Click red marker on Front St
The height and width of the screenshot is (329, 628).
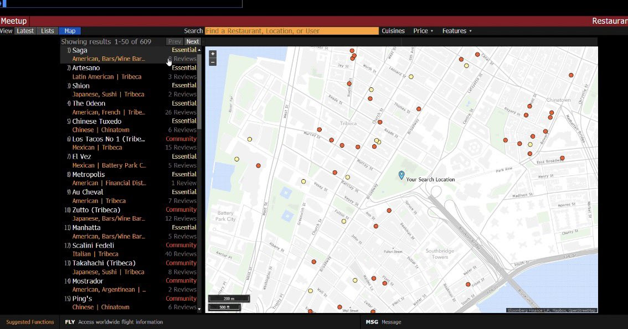[x=468, y=284]
